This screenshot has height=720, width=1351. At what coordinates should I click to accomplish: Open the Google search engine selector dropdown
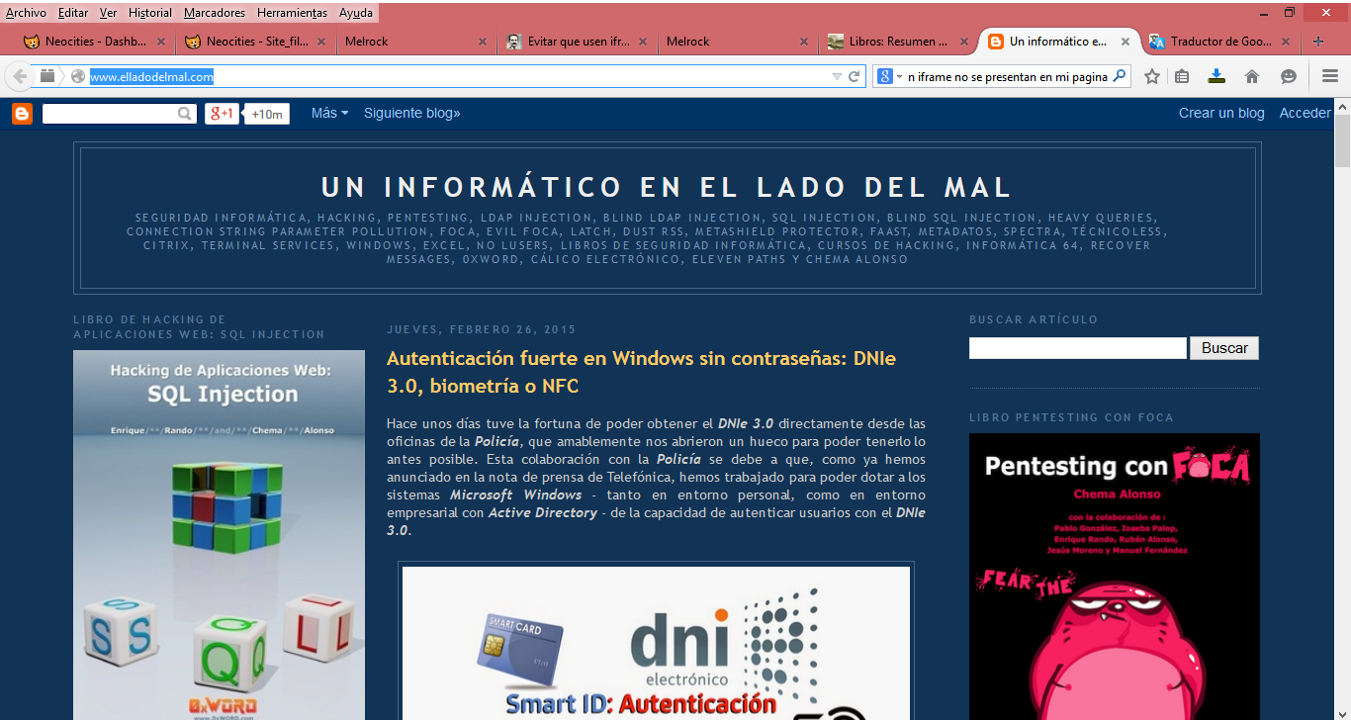(x=888, y=76)
